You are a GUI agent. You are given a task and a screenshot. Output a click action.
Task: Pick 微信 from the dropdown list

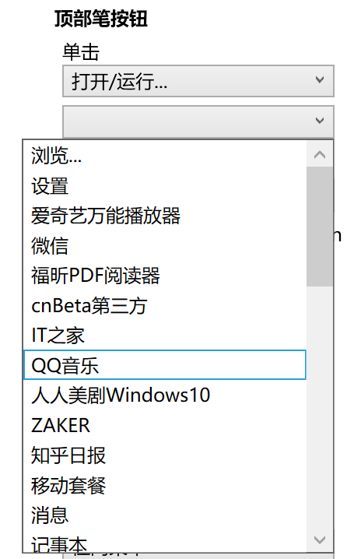point(165,245)
